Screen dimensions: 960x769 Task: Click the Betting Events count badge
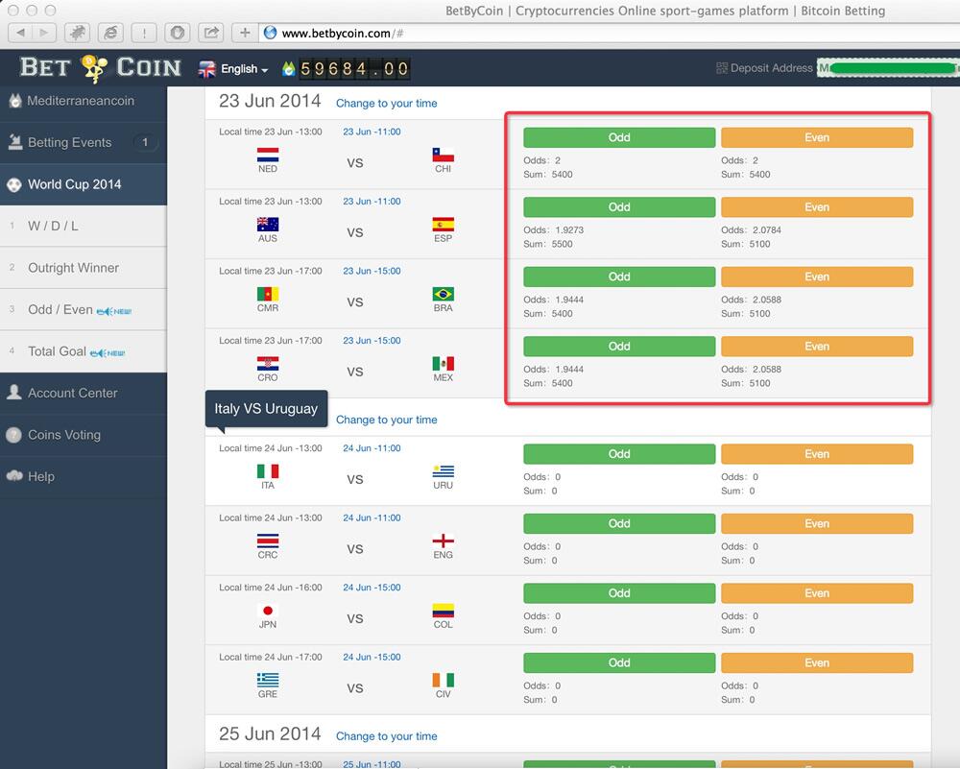pyautogui.click(x=145, y=143)
